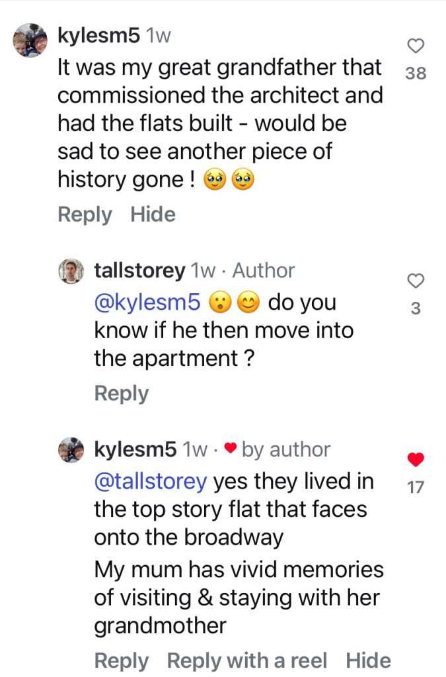Open kylesm5 avatar on the last reply

tap(71, 450)
